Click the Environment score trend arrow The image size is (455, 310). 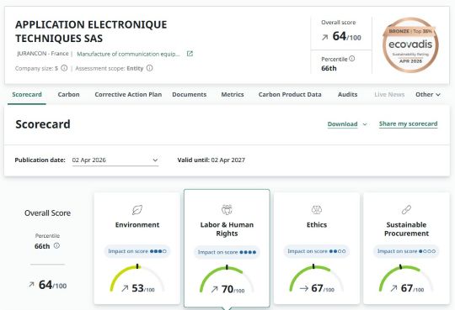pyautogui.click(x=125, y=288)
